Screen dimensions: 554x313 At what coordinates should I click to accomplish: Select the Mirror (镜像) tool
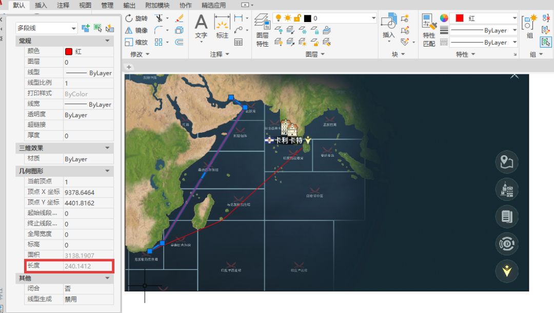point(136,30)
